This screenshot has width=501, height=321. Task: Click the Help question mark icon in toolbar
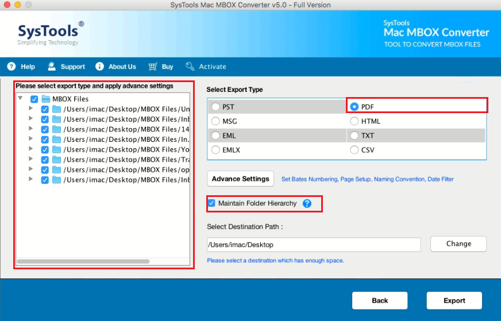coord(11,67)
